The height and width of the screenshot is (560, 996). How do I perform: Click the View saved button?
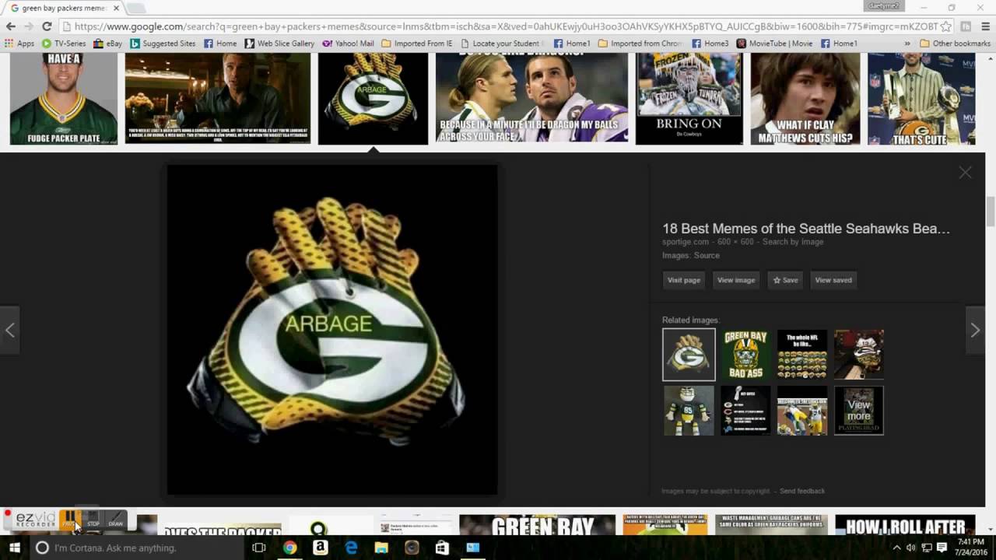coord(833,280)
